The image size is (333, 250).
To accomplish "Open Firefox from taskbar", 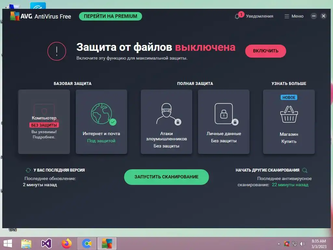I will point(66,243).
